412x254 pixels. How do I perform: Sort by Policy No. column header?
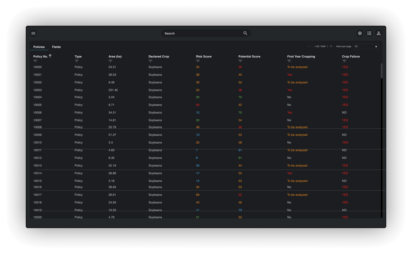(41, 57)
